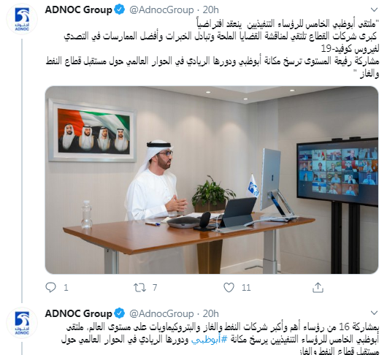Click ADNOC avatar on second tweet
Image resolution: width=387 pixels, height=355 pixels.
tap(22, 323)
